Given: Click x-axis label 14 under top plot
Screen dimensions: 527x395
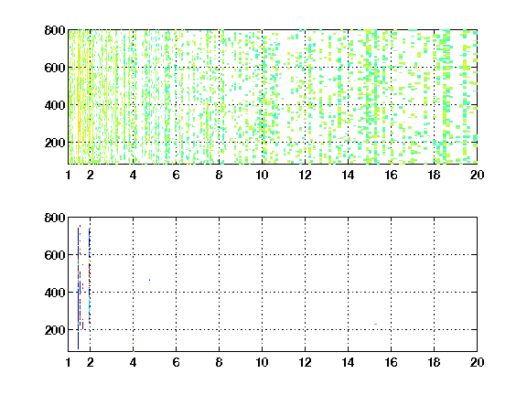Looking at the screenshot, I should (348, 175).
